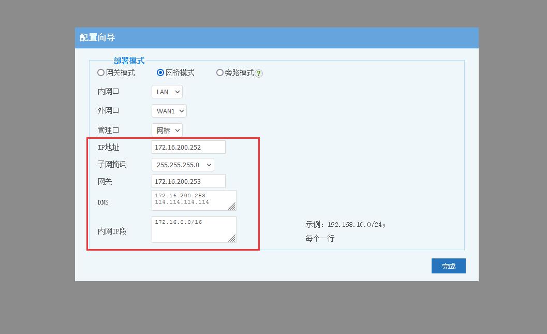Click the 完成 button

(448, 266)
